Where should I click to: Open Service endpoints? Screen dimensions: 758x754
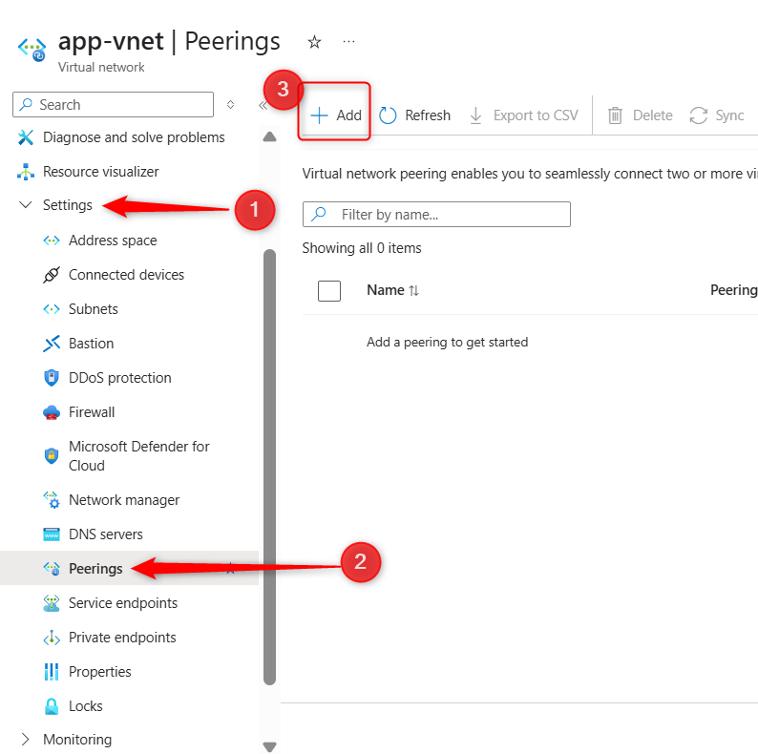point(123,602)
